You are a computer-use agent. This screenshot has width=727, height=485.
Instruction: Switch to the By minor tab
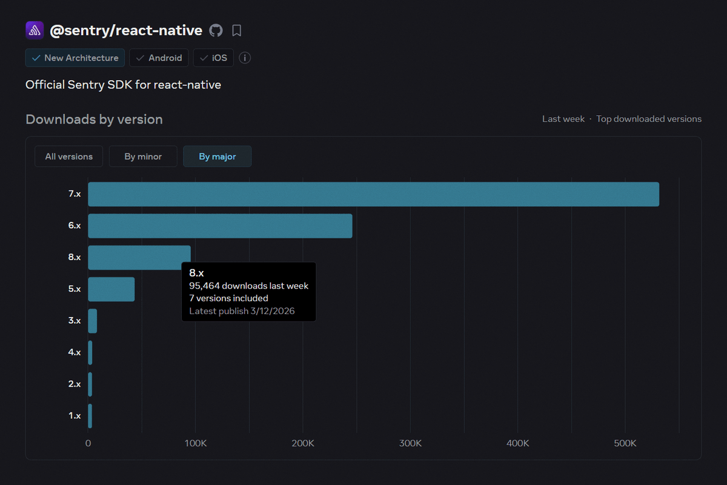[143, 156]
